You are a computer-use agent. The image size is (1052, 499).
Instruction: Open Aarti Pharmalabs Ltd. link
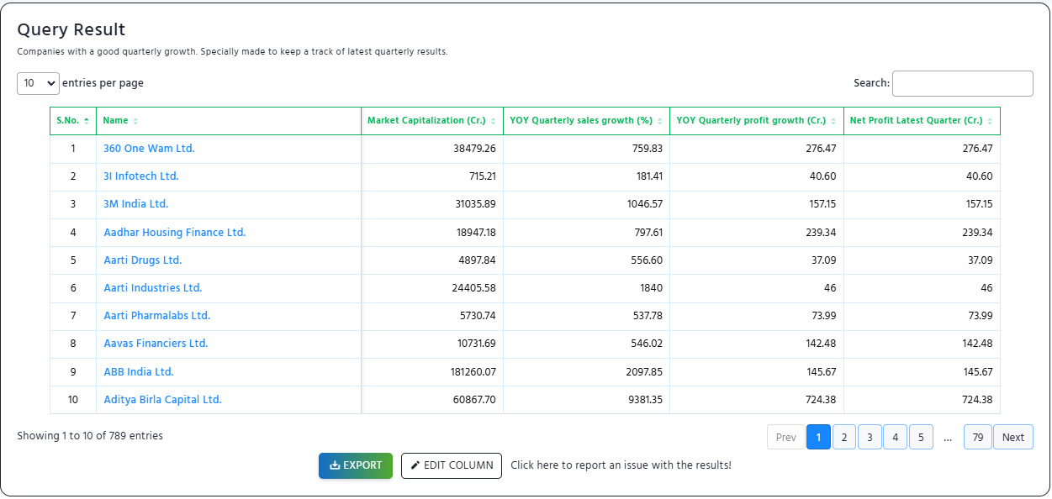pyautogui.click(x=156, y=316)
